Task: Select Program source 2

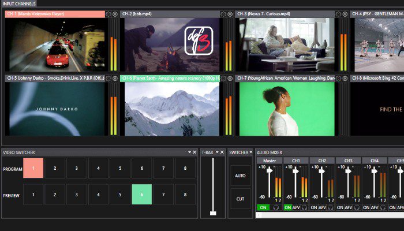Action: tap(55, 168)
